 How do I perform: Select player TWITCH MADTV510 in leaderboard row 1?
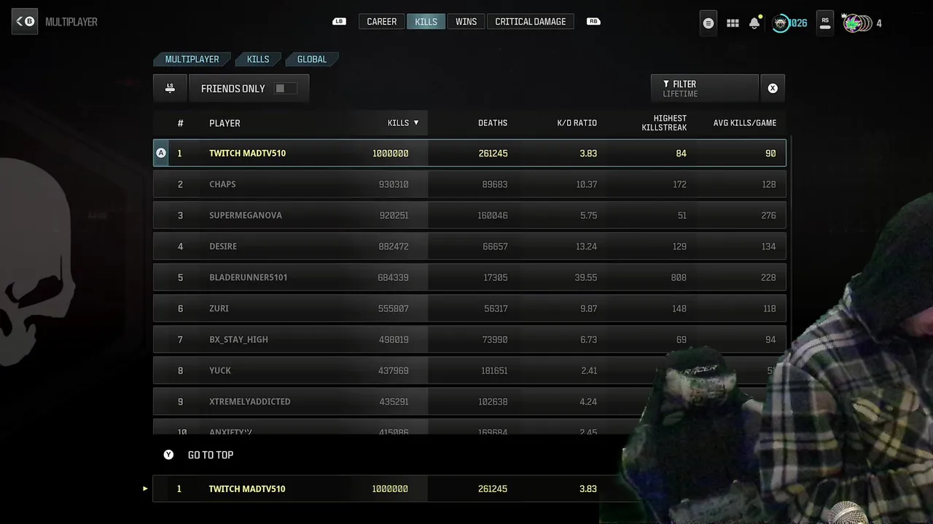pyautogui.click(x=469, y=153)
